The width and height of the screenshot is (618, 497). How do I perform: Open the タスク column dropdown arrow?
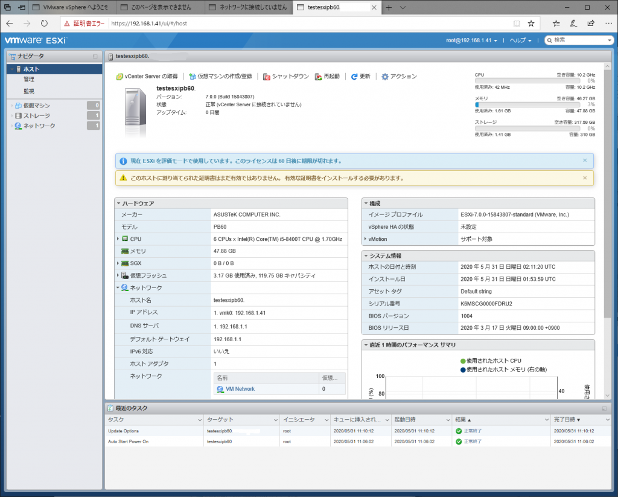(199, 420)
